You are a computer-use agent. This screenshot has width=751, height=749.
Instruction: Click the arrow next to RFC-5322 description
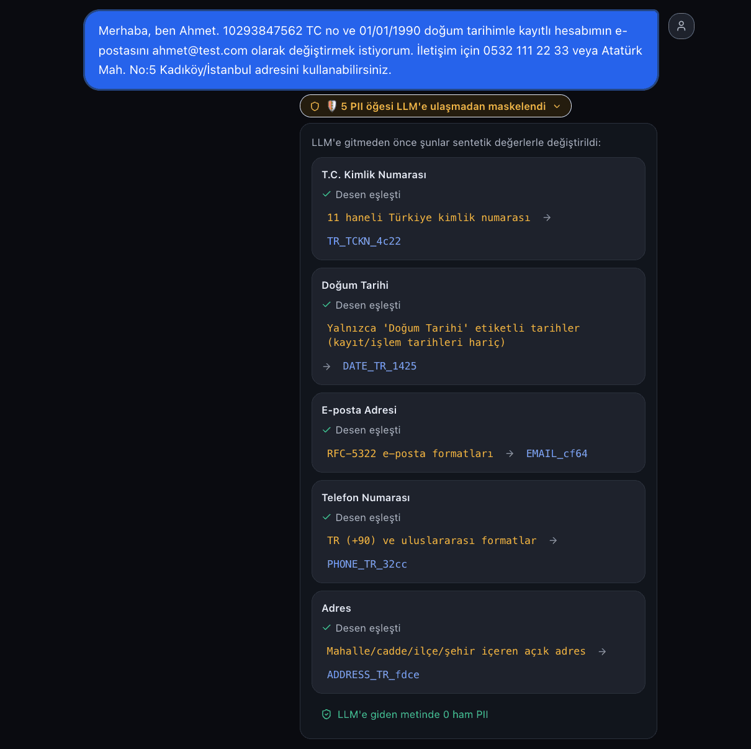click(x=510, y=454)
